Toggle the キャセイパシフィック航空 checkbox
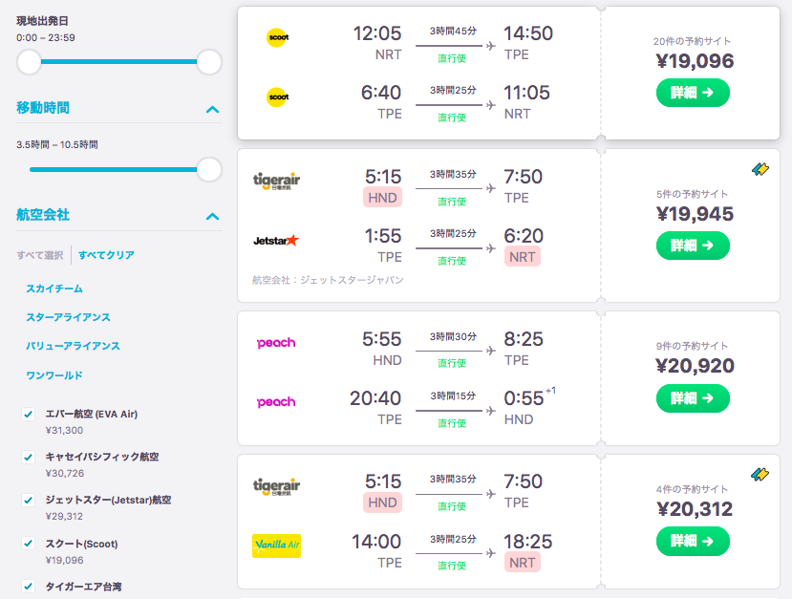This screenshot has height=599, width=792. [29, 458]
